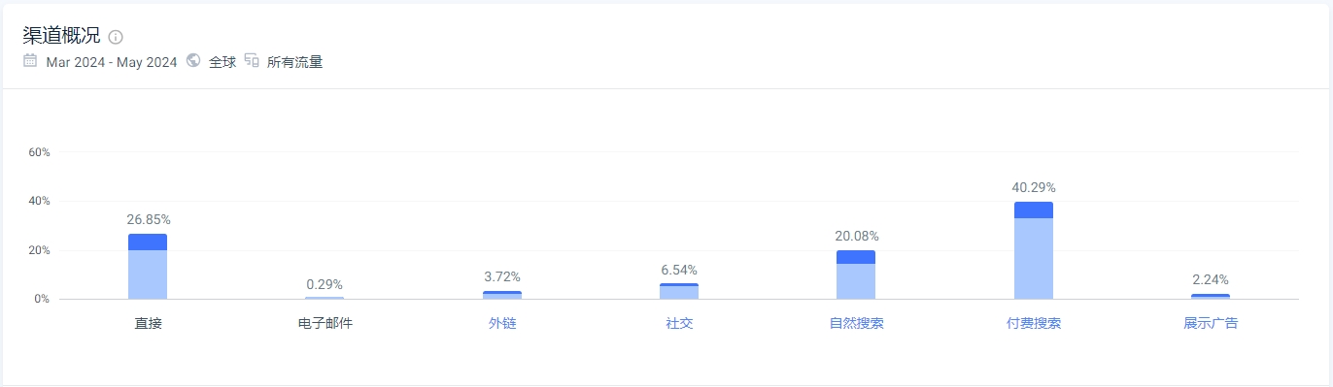Click the device icon beside 所有流量
This screenshot has width=1333, height=387.
252,61
